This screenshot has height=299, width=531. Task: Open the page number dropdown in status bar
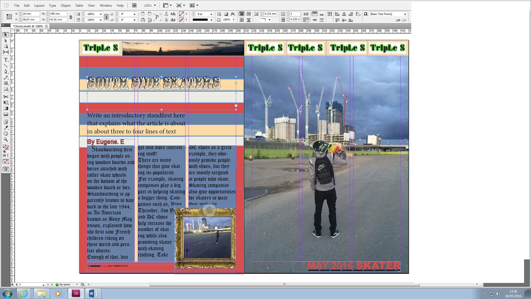click(x=43, y=285)
